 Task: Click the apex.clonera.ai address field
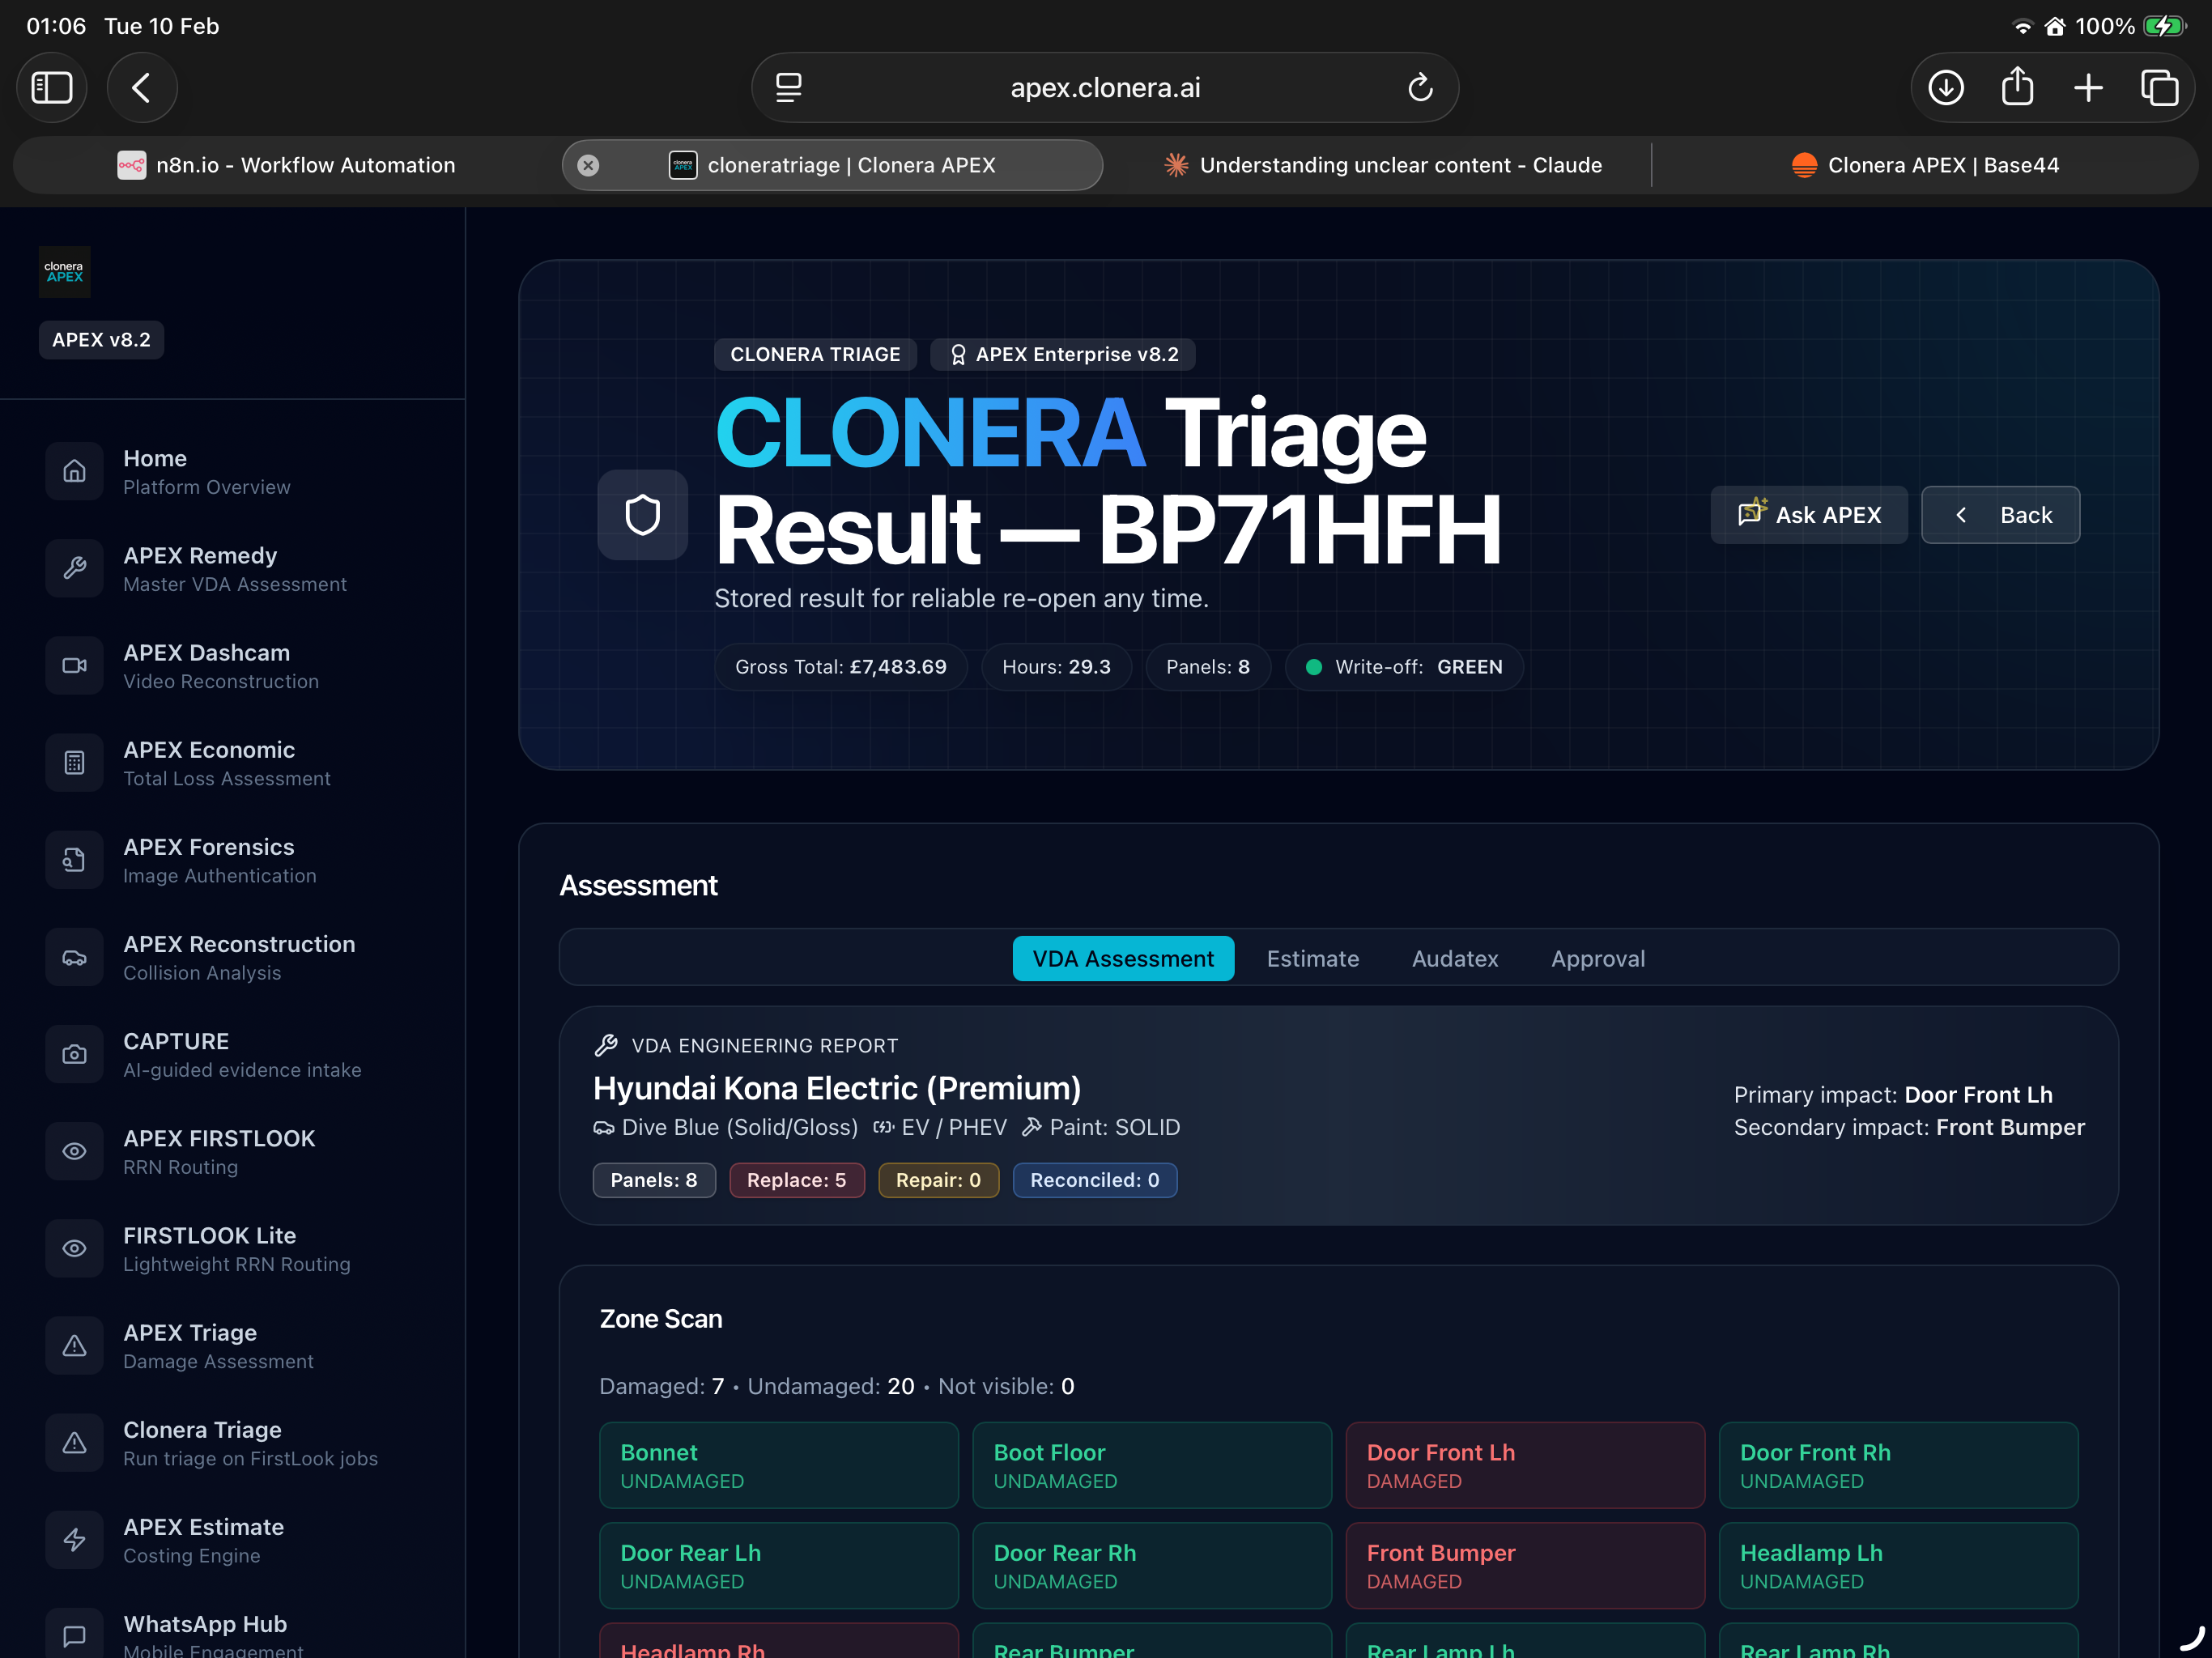pyautogui.click(x=1105, y=88)
